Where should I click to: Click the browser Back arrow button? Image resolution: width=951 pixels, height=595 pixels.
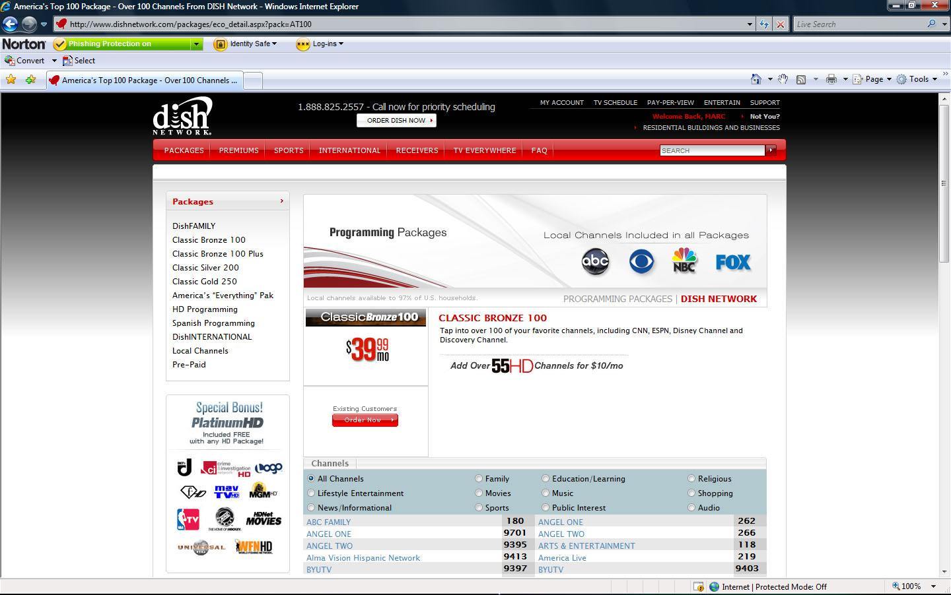[10, 24]
